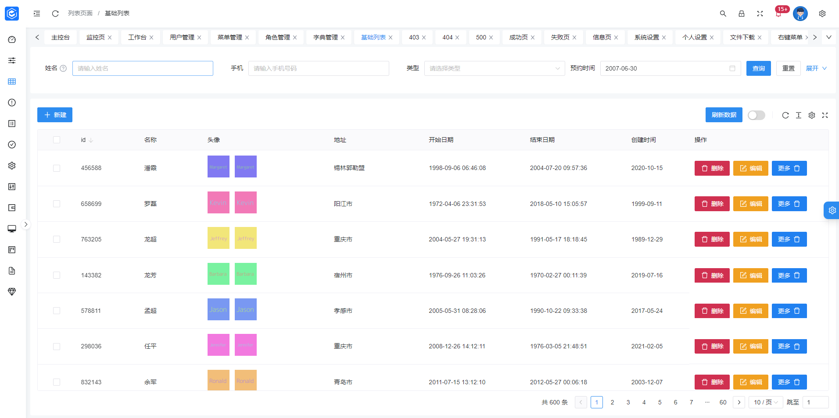This screenshot has width=839, height=418.
Task: Check the row checkbox for id 578811
Action: coord(57,311)
